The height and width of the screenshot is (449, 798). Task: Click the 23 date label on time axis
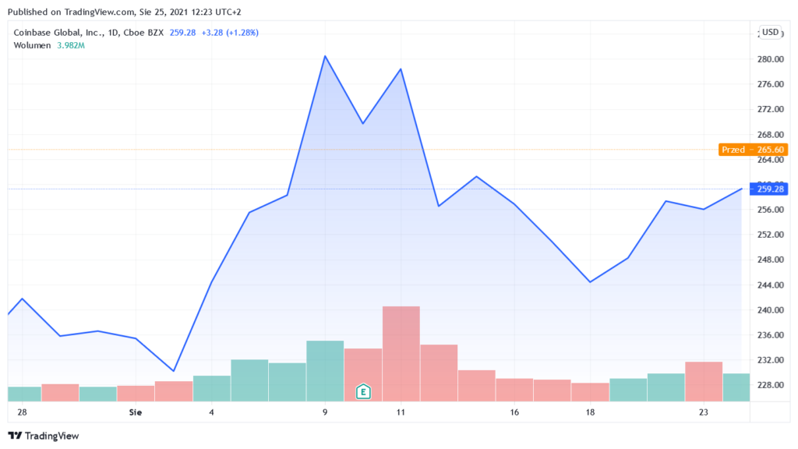coord(704,412)
